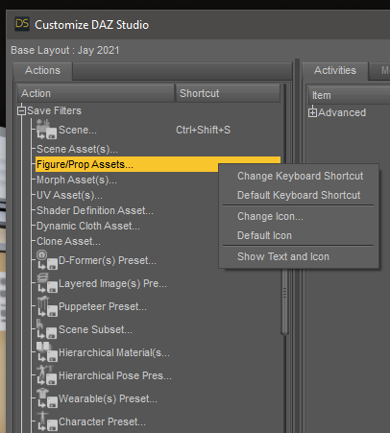Switch to the Activities tab
390x433 pixels.
335,70
